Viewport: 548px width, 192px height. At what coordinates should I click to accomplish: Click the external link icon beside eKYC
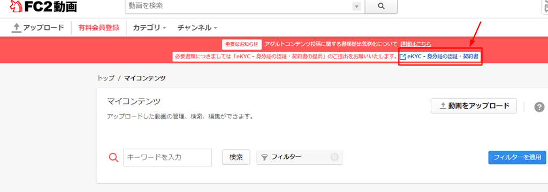(x=402, y=57)
